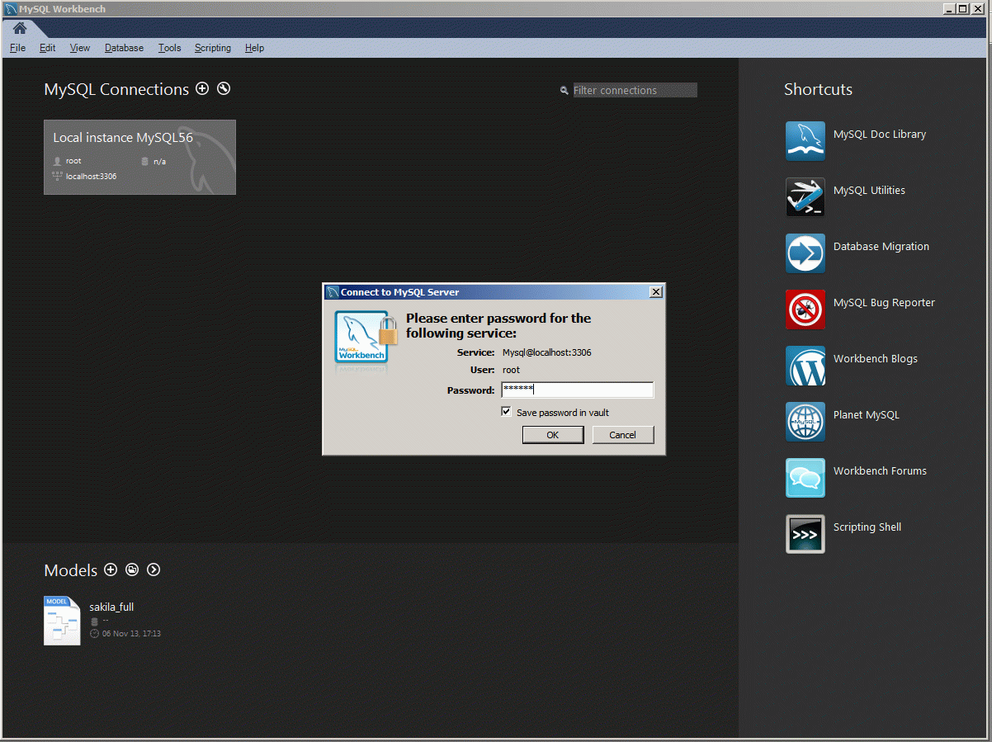Launch MySQL Utilities icon
Viewport: 992px width, 742px height.
(x=805, y=197)
